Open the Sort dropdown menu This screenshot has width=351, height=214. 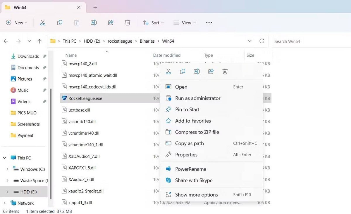click(153, 23)
